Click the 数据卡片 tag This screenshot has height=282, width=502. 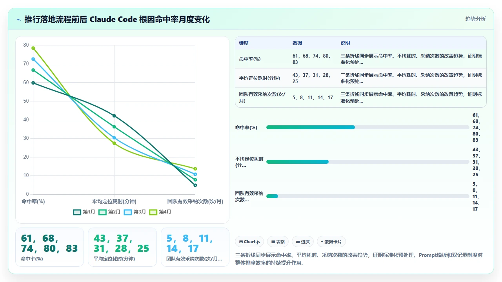331,242
